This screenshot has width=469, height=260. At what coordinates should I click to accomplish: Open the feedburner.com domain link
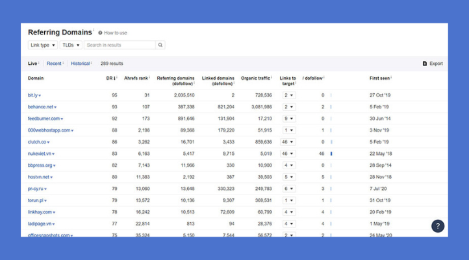(44, 119)
